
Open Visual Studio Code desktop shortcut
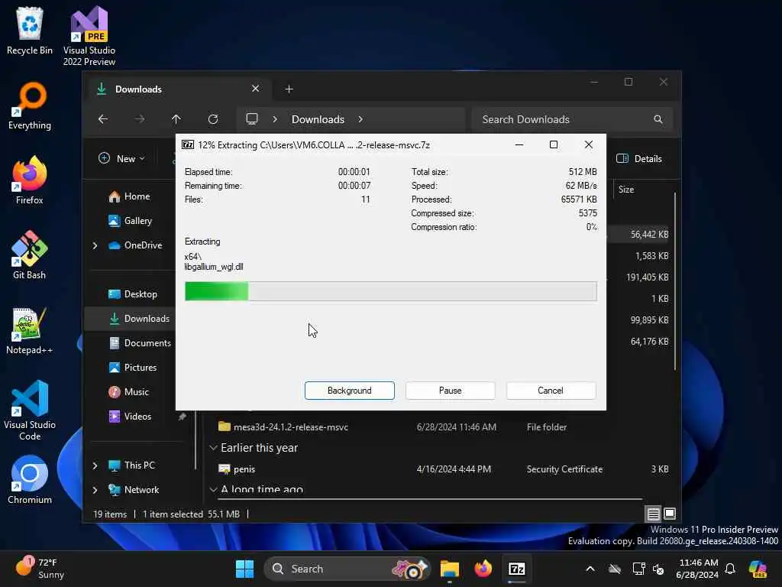click(30, 410)
